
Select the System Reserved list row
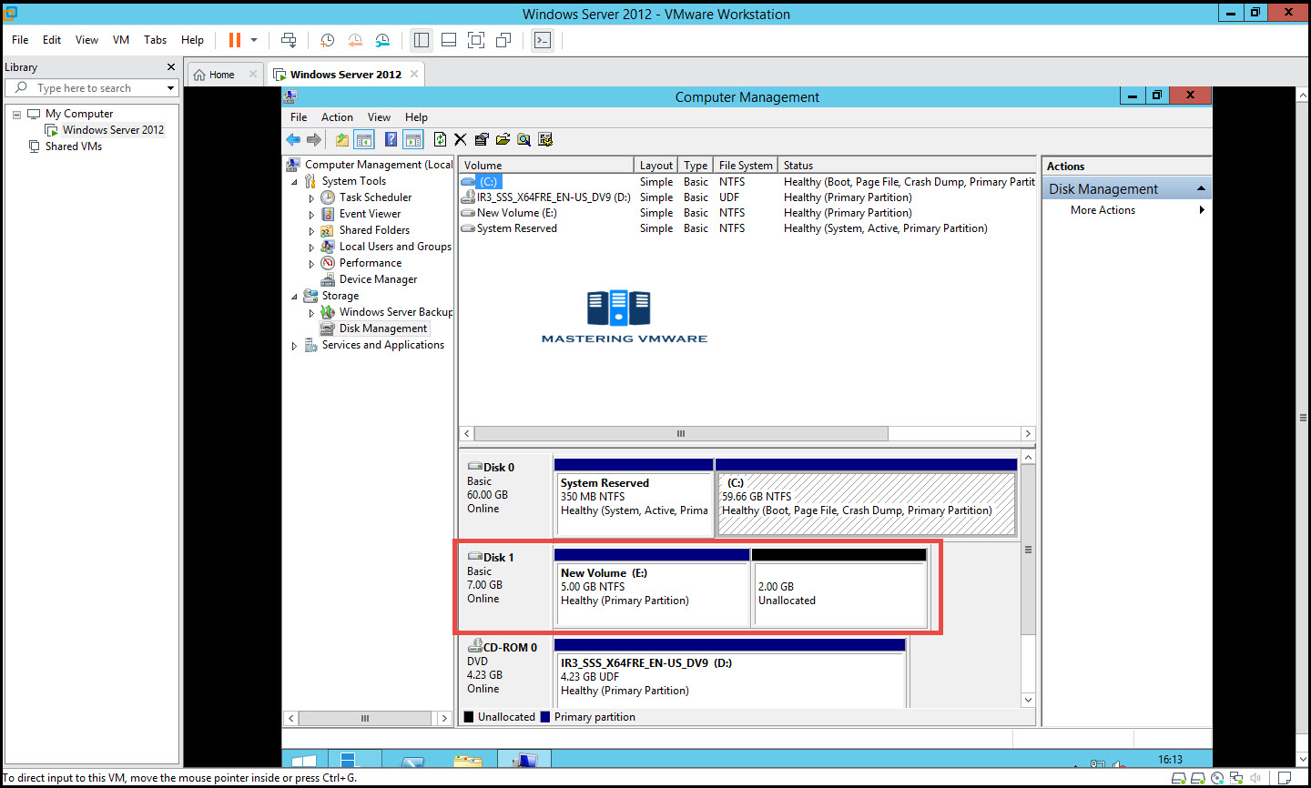(x=747, y=228)
